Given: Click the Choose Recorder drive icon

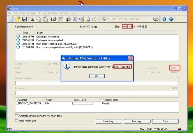Looking at the screenshot, I should tap(156, 19).
